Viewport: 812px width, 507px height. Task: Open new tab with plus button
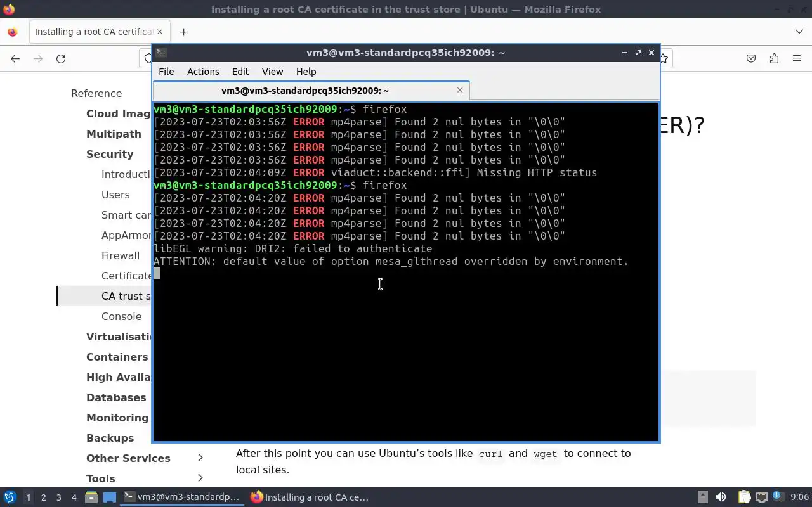tap(183, 32)
